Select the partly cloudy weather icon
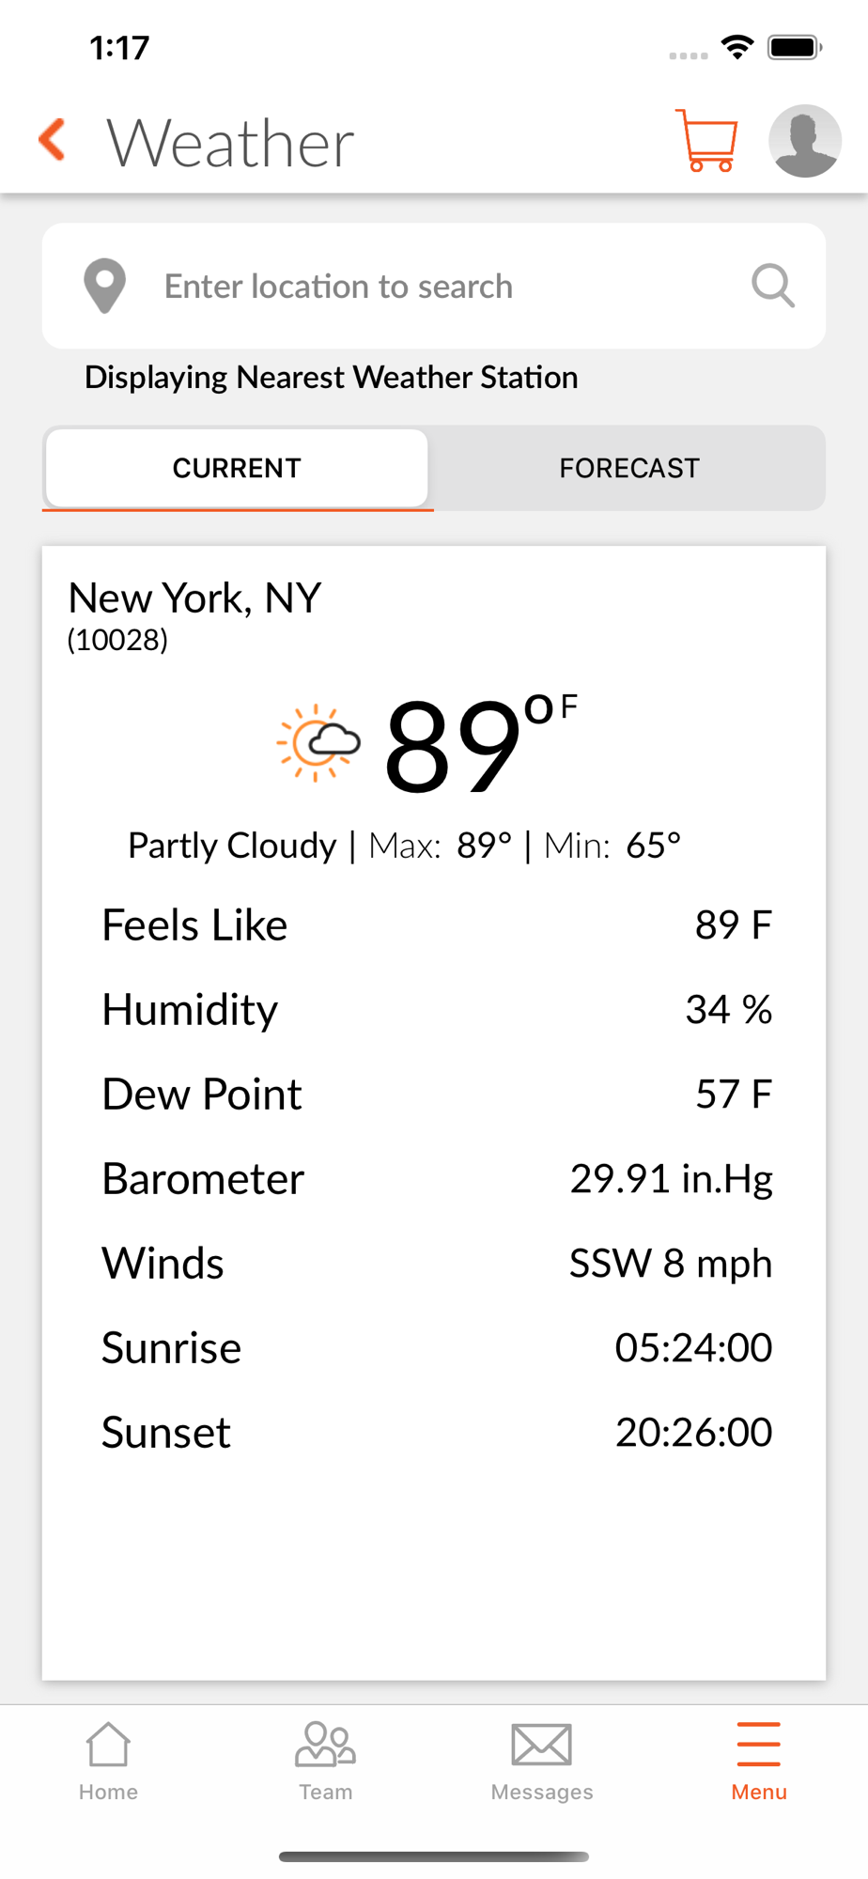The image size is (868, 1879). click(318, 743)
